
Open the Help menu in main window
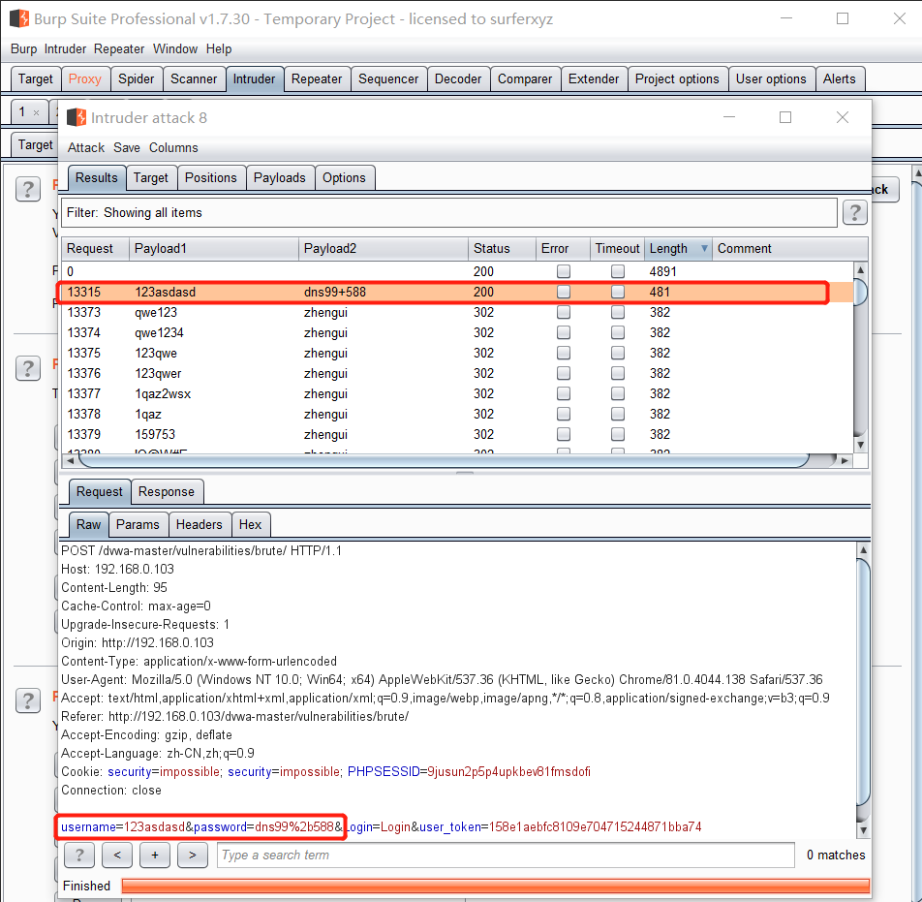click(219, 48)
